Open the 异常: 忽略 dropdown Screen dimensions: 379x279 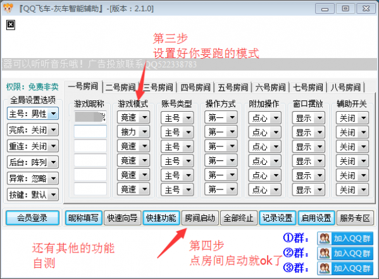(33, 179)
